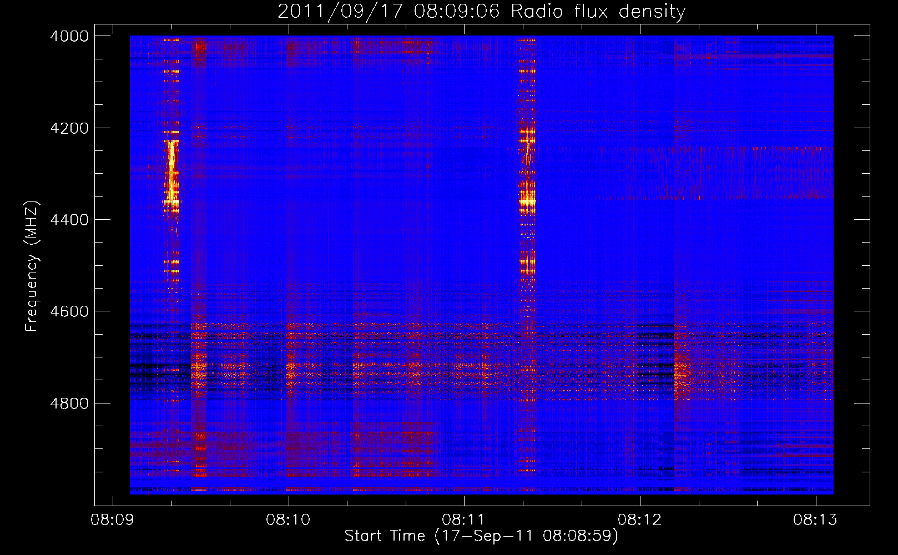Viewport: 898px width, 555px height.
Task: Click the plot title "2011/09/17 08:09:06 Radio flux density"
Action: click(x=481, y=12)
